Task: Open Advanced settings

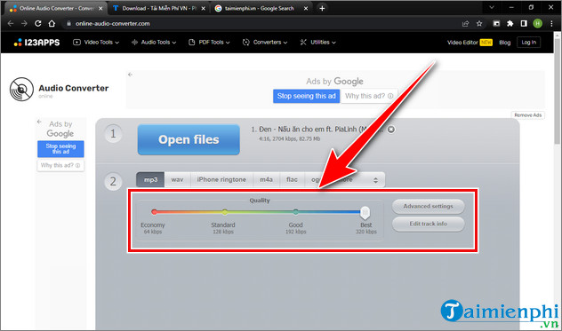Action: 428,206
